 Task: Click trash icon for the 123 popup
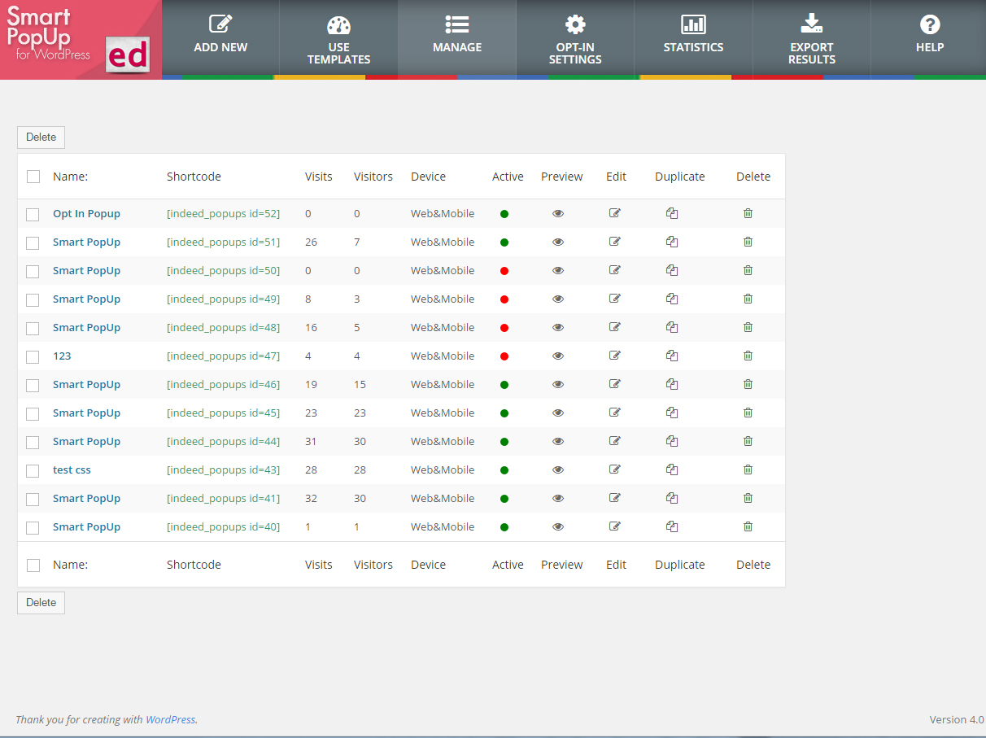[748, 356]
